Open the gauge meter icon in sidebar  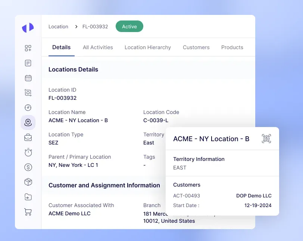point(28,108)
